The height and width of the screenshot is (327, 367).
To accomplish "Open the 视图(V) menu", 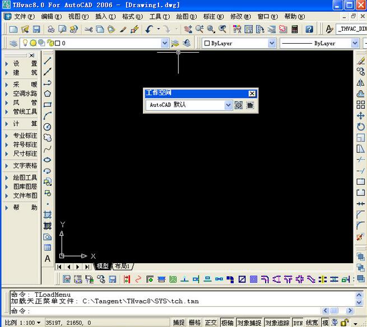I will (x=78, y=17).
